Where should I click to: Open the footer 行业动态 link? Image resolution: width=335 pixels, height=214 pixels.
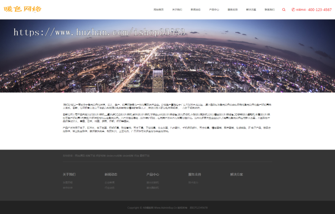tap(109, 188)
